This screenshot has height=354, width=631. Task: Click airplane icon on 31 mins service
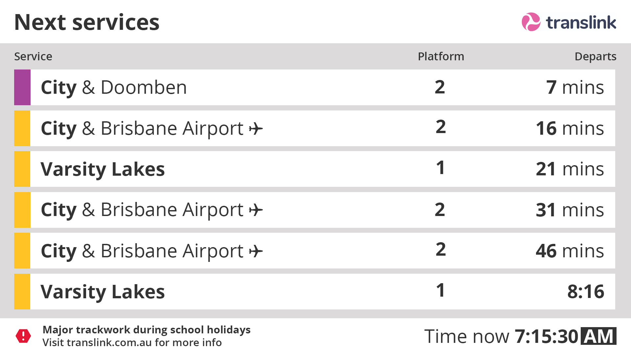tap(256, 210)
